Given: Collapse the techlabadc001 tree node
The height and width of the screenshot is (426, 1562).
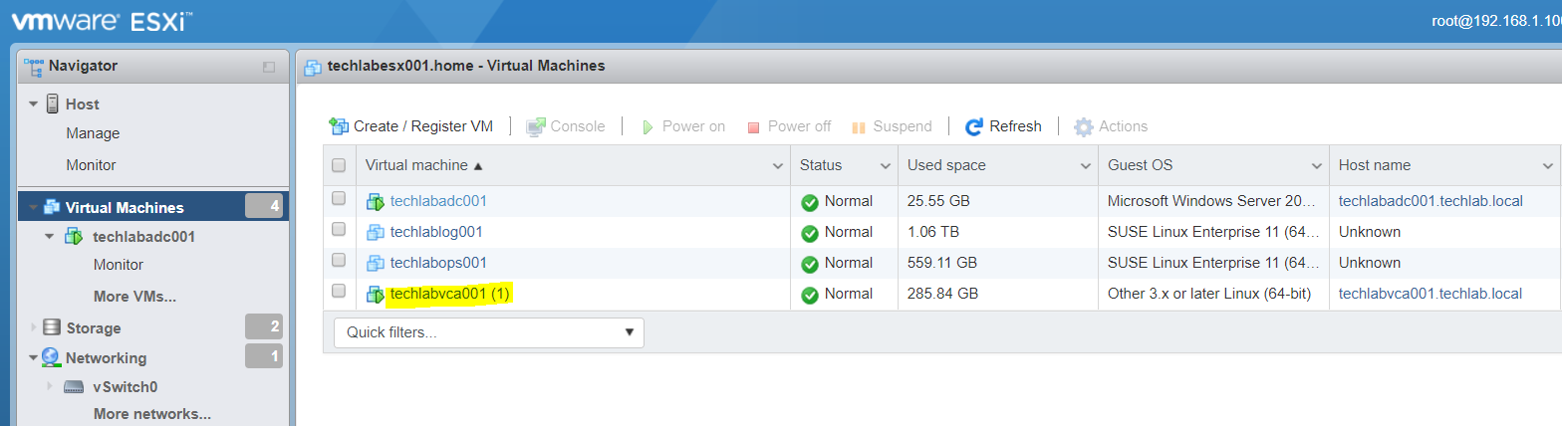Looking at the screenshot, I should pyautogui.click(x=51, y=237).
